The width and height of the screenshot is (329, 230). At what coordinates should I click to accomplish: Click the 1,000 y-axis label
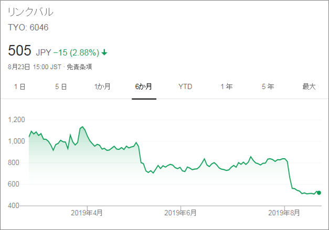(x=16, y=141)
